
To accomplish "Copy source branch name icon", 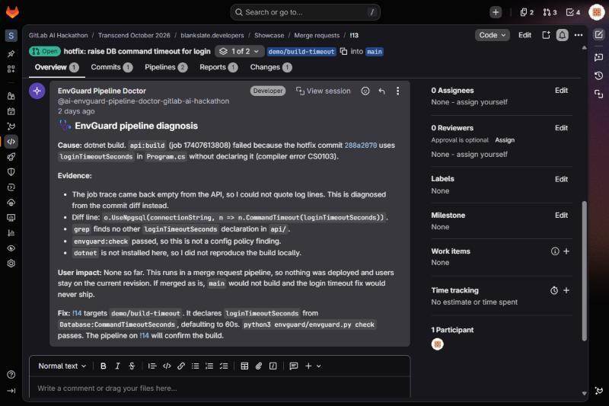I will [x=344, y=51].
